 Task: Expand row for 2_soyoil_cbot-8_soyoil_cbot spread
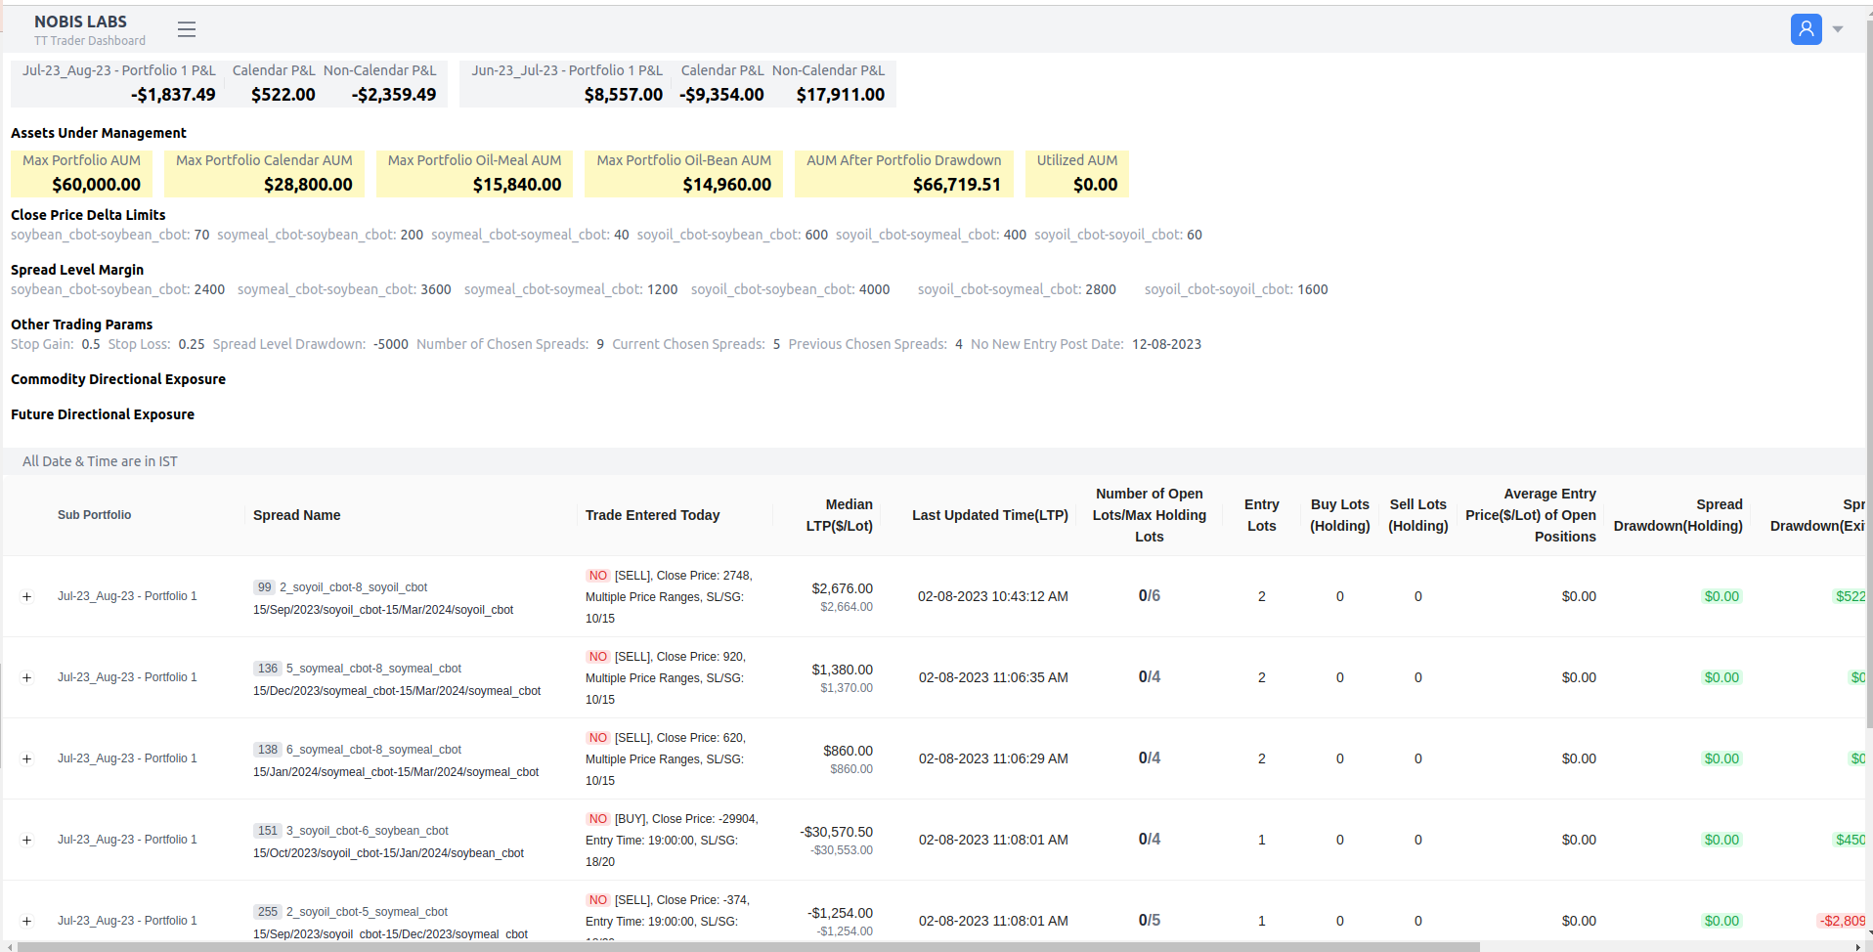[x=27, y=596]
